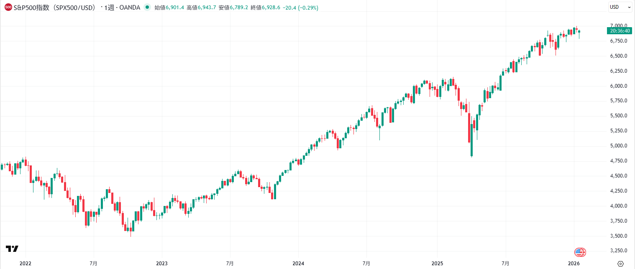Click the 2023 year label
Image resolution: width=635 pixels, height=269 pixels.
pyautogui.click(x=161, y=264)
